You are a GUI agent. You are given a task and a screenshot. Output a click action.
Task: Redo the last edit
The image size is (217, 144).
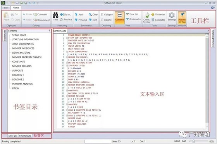[27, 20]
